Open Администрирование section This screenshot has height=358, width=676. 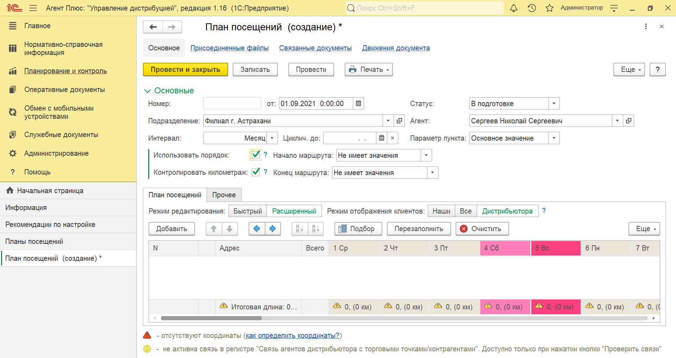[x=56, y=153]
